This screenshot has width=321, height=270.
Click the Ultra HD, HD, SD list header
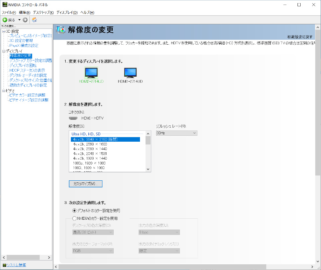pyautogui.click(x=86, y=134)
